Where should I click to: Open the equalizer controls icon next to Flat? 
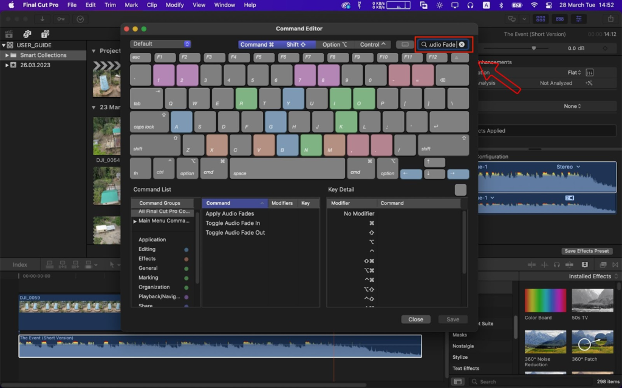coord(589,73)
